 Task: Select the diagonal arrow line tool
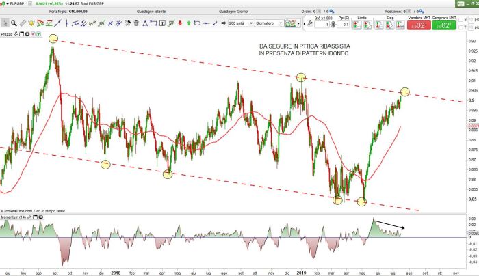pyautogui.click(x=215, y=23)
